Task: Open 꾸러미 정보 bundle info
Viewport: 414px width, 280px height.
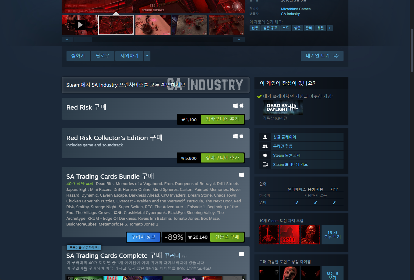Action: [143, 237]
